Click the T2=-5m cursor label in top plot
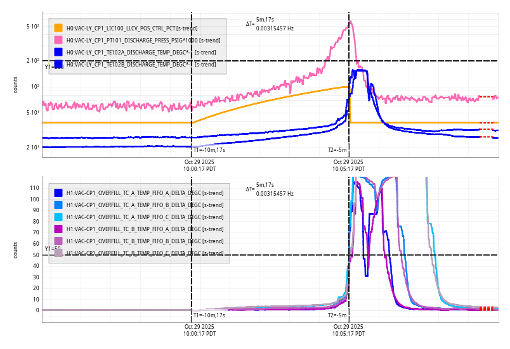The height and width of the screenshot is (349, 510). click(337, 150)
